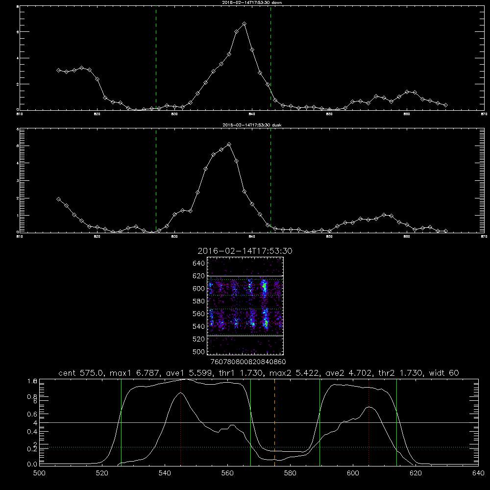Click the solid green line left of the orange dashed line
Viewport: 490px width, 490px height.
[250, 422]
